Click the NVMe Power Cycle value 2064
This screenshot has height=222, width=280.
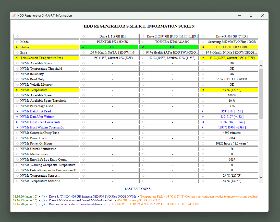[x=232, y=138]
